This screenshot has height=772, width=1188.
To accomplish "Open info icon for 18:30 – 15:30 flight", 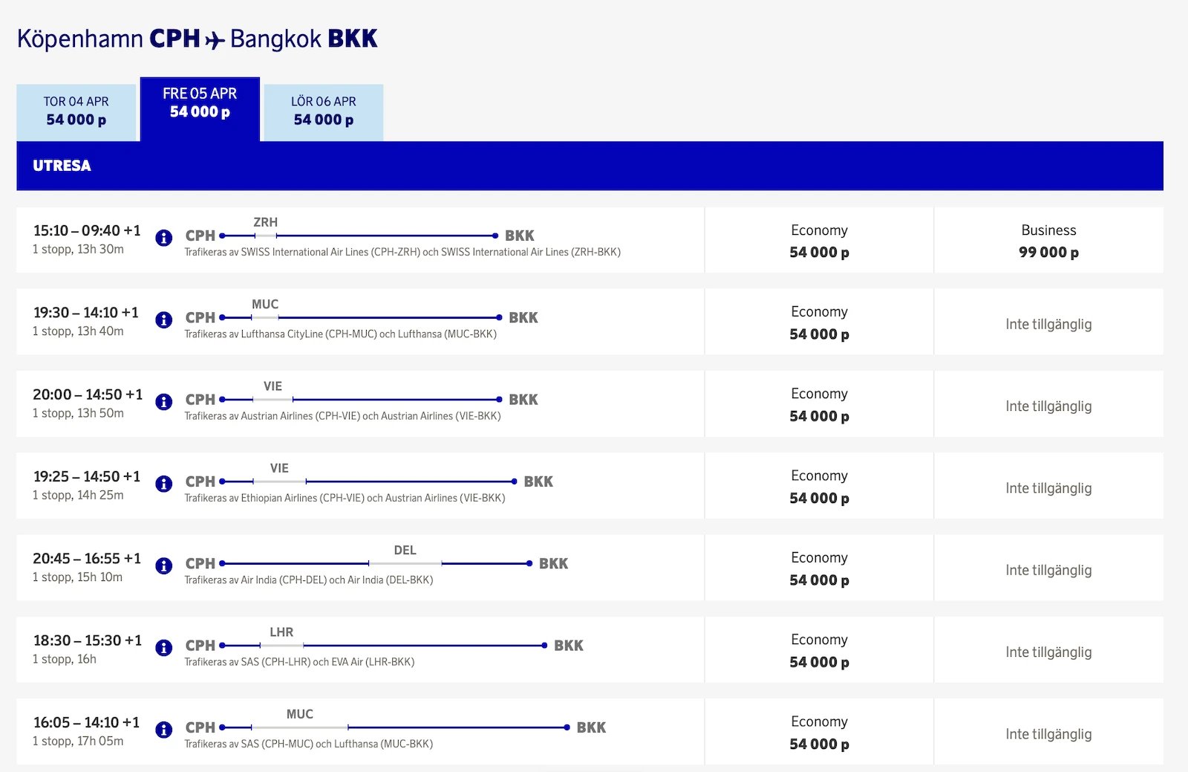I will (164, 648).
